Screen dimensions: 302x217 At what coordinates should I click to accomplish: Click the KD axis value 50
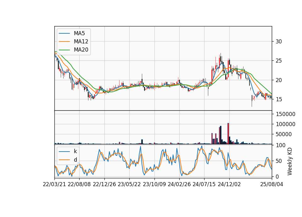pyautogui.click(x=278, y=161)
